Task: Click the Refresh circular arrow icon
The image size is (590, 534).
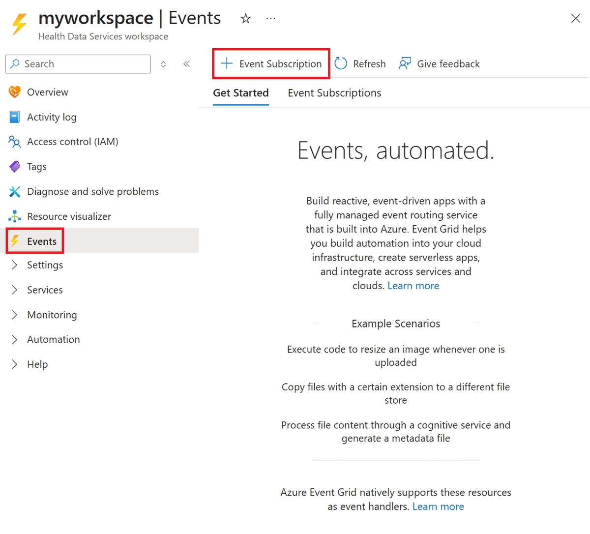Action: (x=341, y=63)
